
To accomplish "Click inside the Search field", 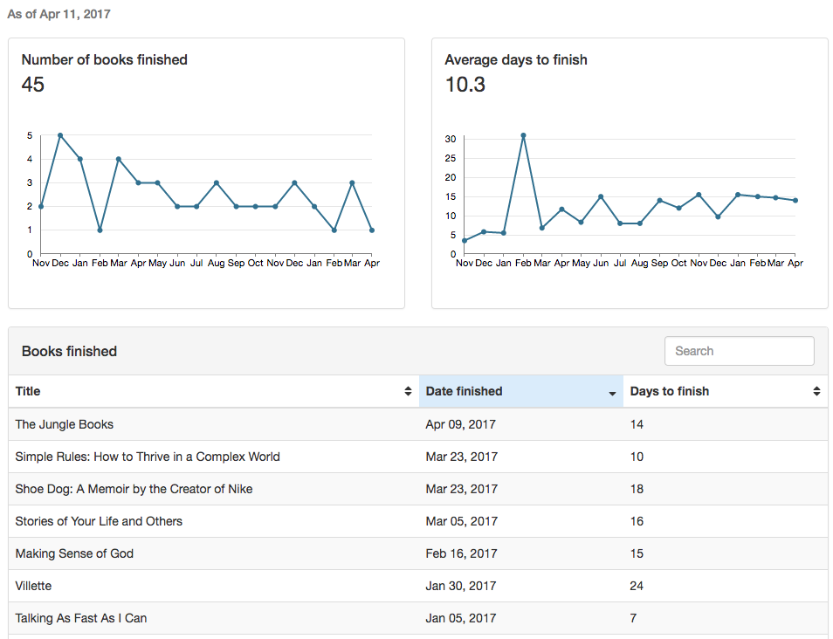I will click(x=739, y=351).
